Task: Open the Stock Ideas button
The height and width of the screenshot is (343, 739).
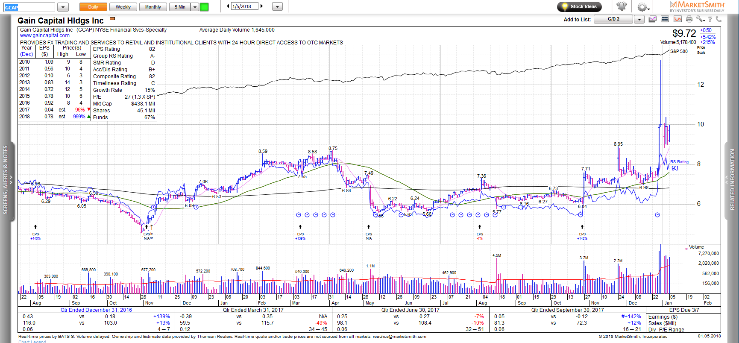Action: [579, 6]
